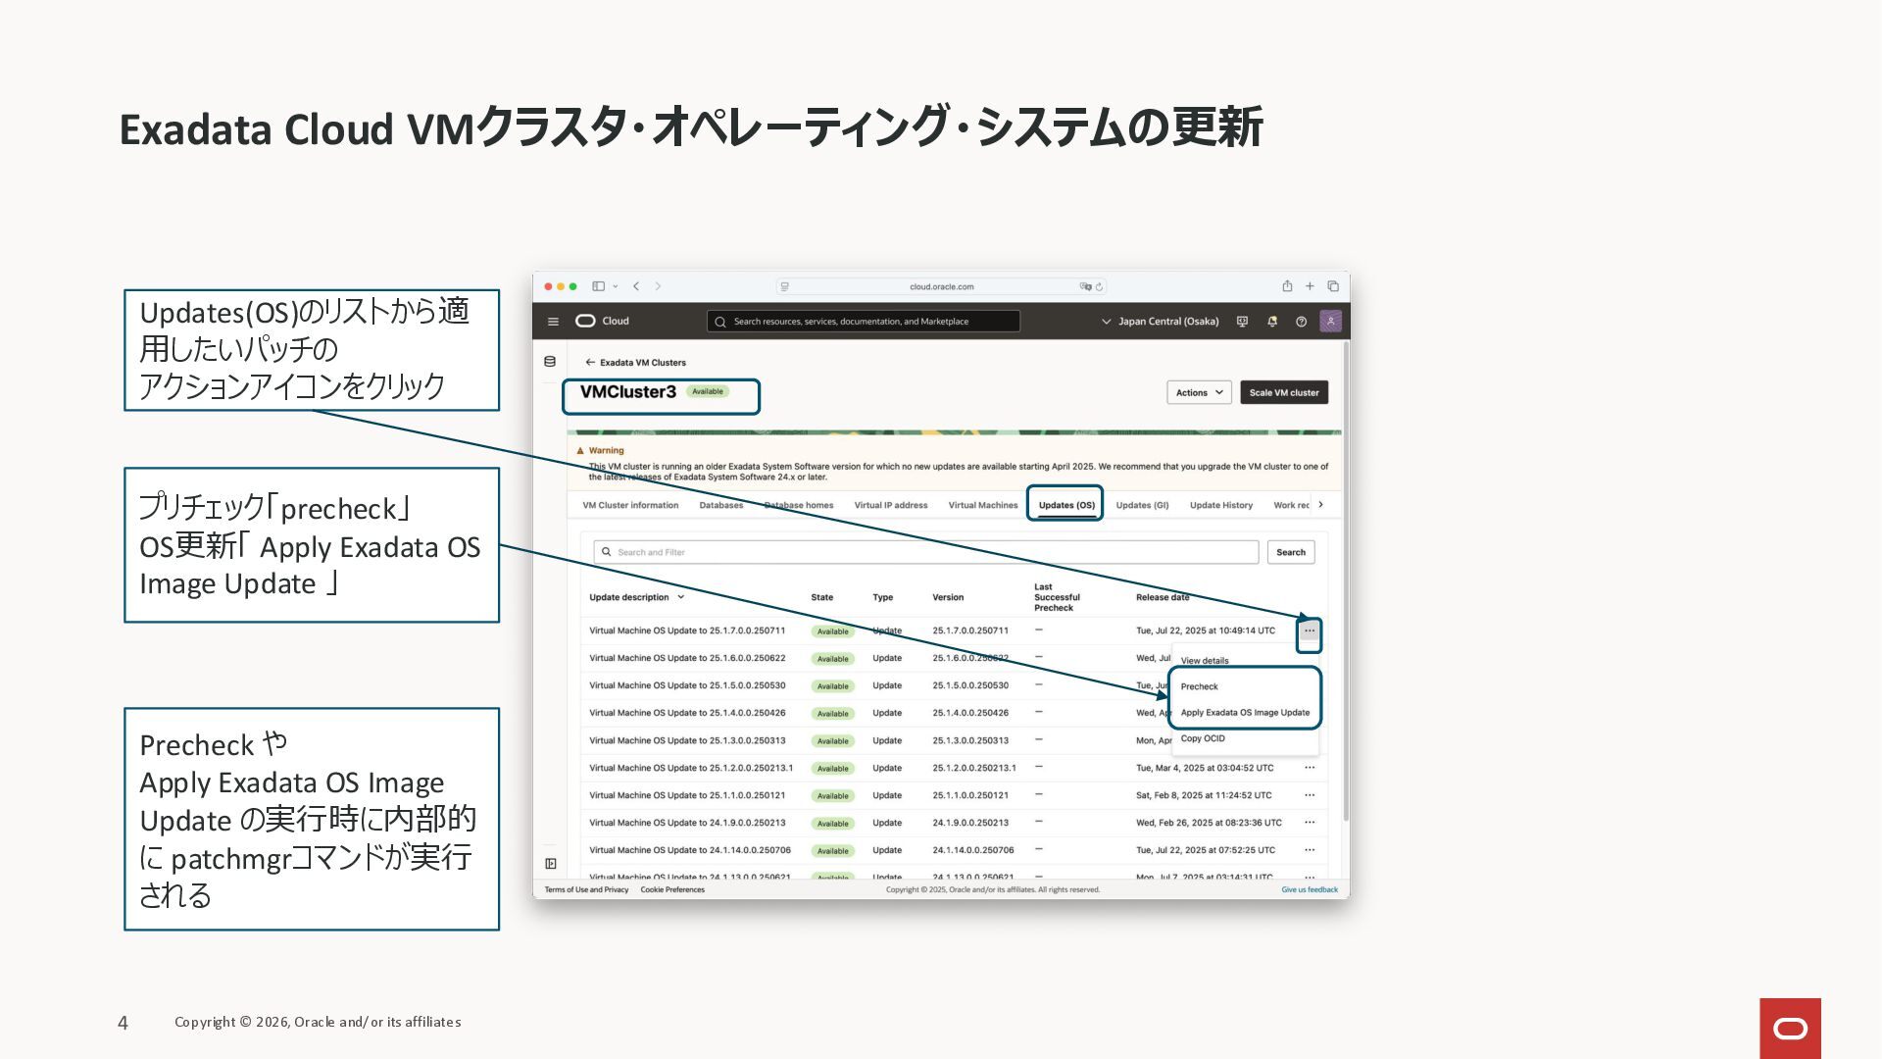Click the Safari share icon

(x=1287, y=286)
